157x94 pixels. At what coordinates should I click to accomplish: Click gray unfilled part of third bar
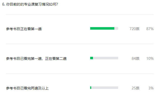[105, 88]
